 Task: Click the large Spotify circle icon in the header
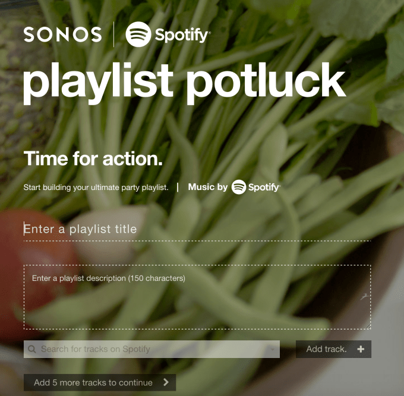coord(138,34)
